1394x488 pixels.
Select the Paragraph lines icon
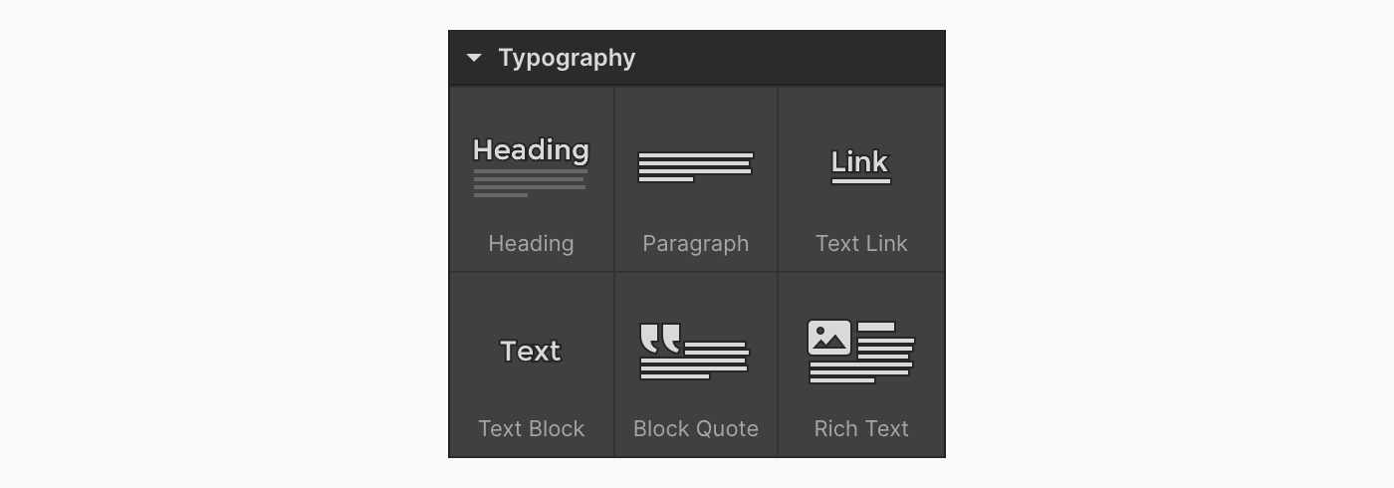click(x=695, y=166)
